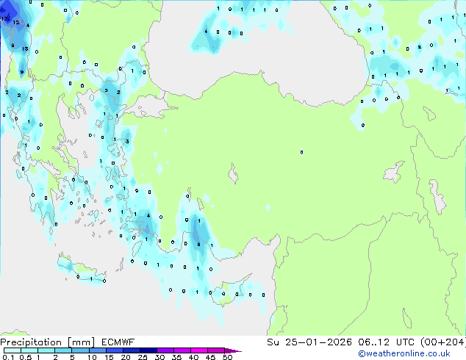Click the '13' precipitation value on map
Screen dimensions: 466x360
(x=25, y=48)
